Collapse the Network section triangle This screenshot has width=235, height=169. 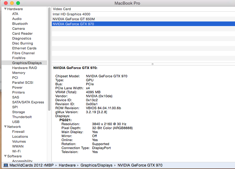(6, 127)
